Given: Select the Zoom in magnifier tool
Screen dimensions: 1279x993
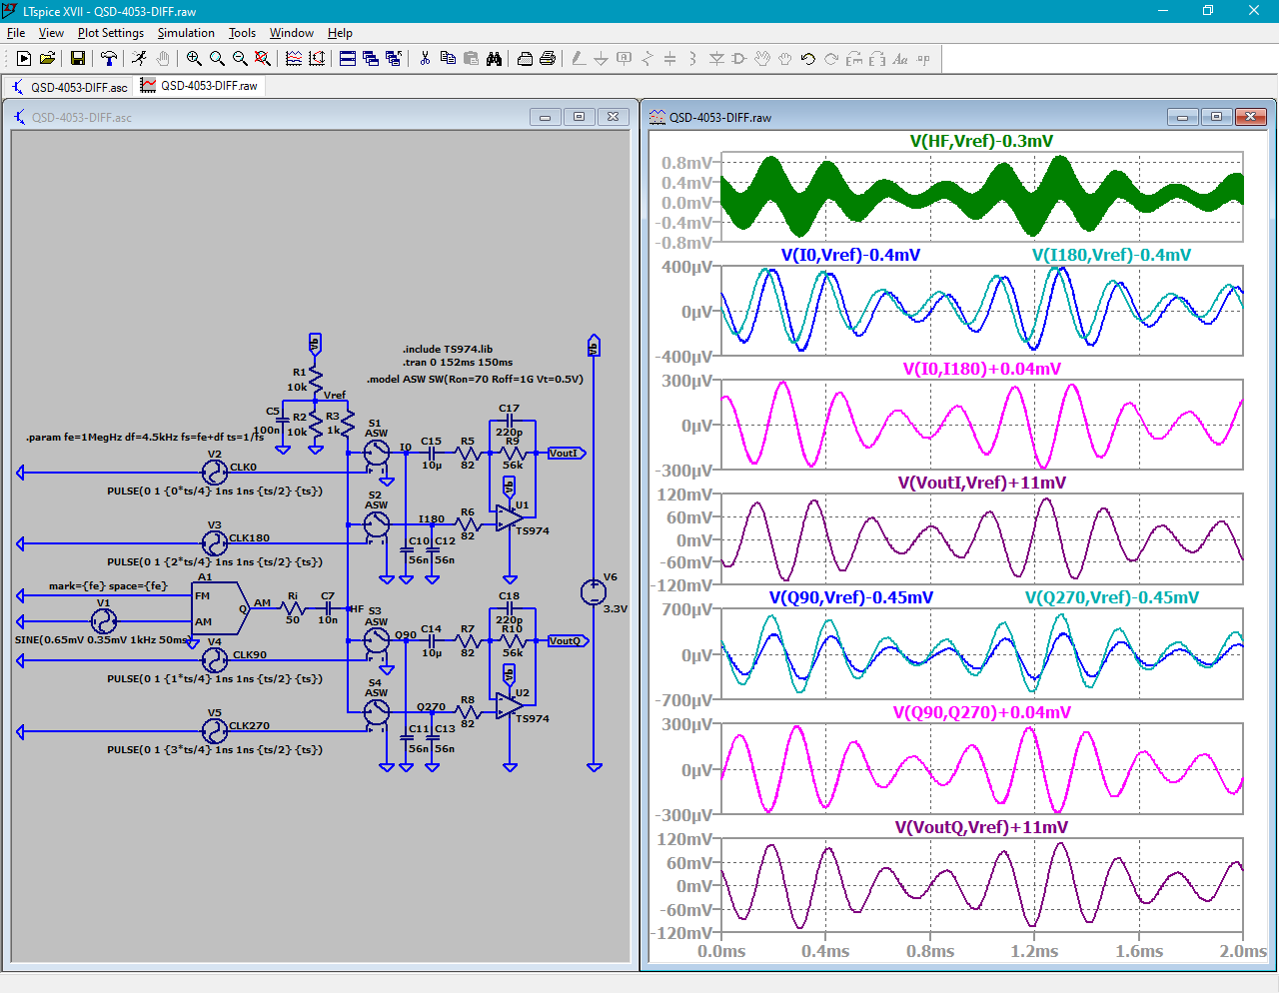Looking at the screenshot, I should (x=194, y=59).
